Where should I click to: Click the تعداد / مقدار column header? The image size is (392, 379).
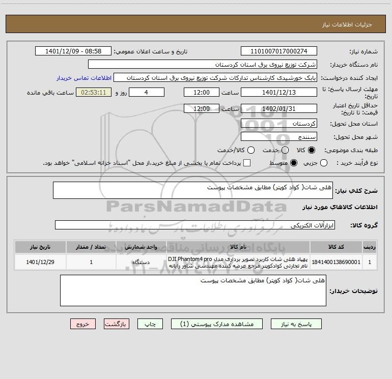pos(91,247)
